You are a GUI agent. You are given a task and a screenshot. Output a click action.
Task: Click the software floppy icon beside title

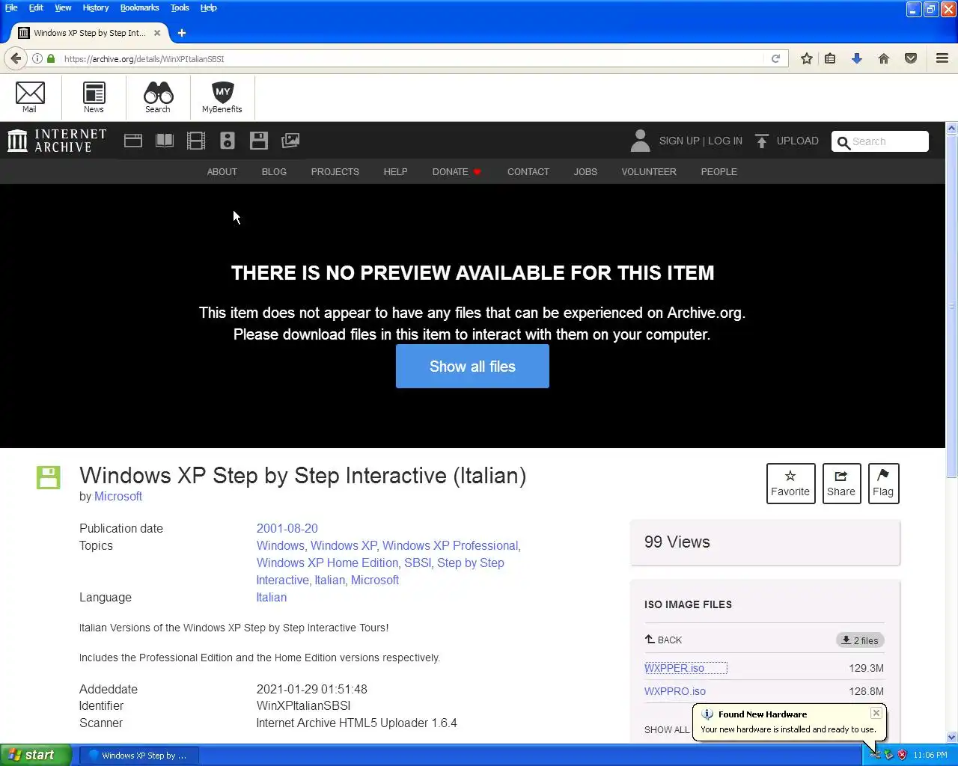49,477
